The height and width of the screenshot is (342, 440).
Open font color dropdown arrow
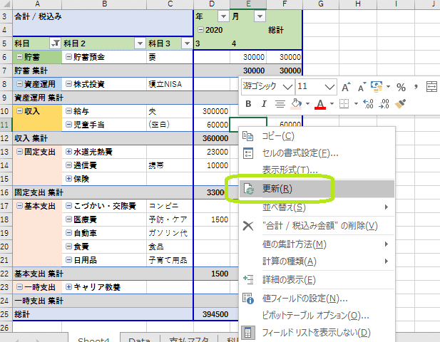pyautogui.click(x=332, y=104)
